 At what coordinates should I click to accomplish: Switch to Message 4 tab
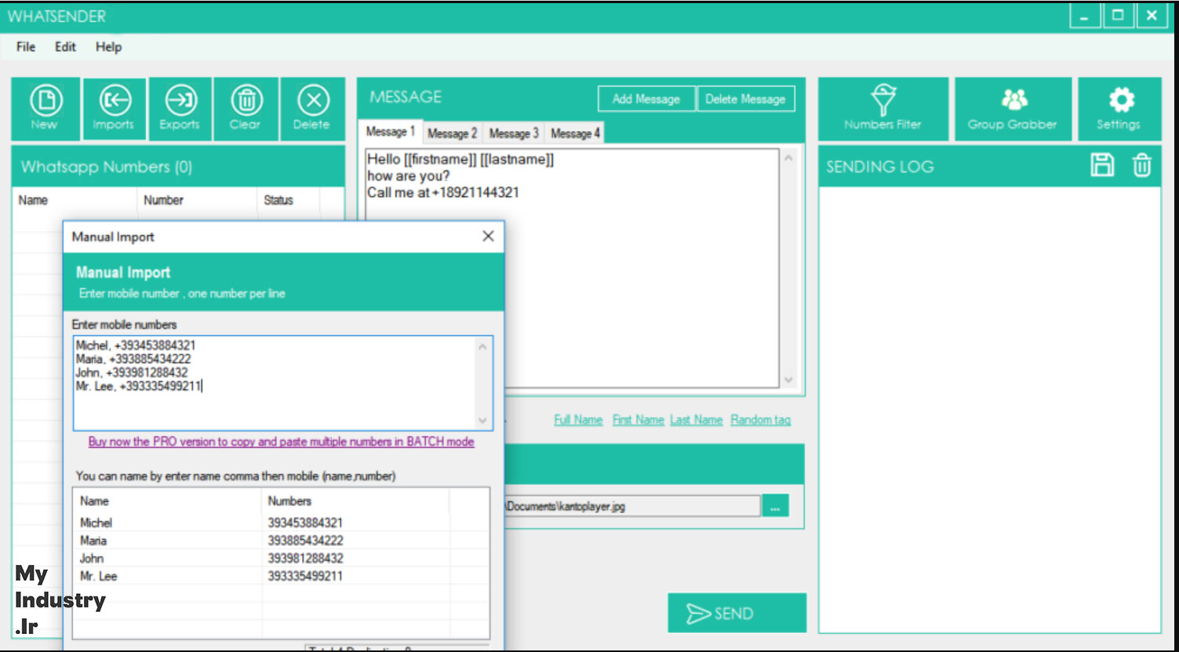(x=575, y=133)
